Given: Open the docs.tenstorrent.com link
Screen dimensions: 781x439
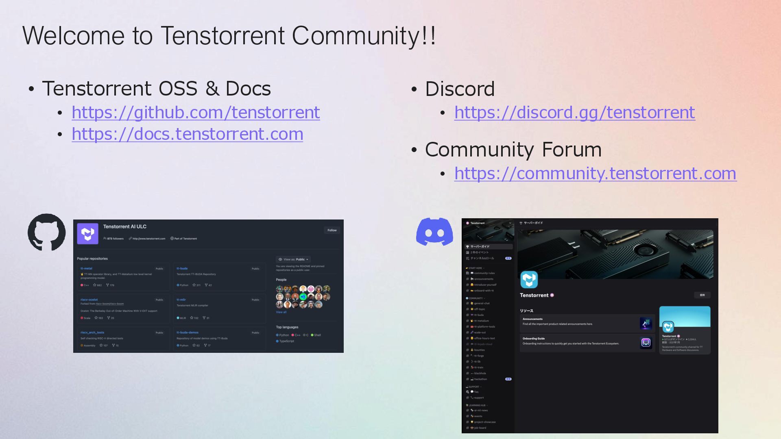Looking at the screenshot, I should tap(187, 134).
